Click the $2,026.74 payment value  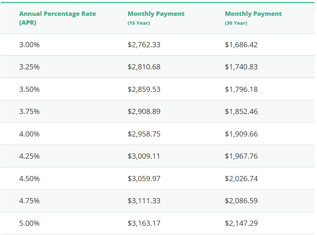click(241, 179)
